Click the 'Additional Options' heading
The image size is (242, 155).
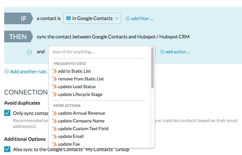pos(25,139)
